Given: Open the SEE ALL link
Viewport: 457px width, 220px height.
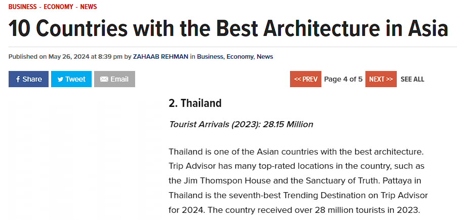Looking at the screenshot, I should point(412,79).
